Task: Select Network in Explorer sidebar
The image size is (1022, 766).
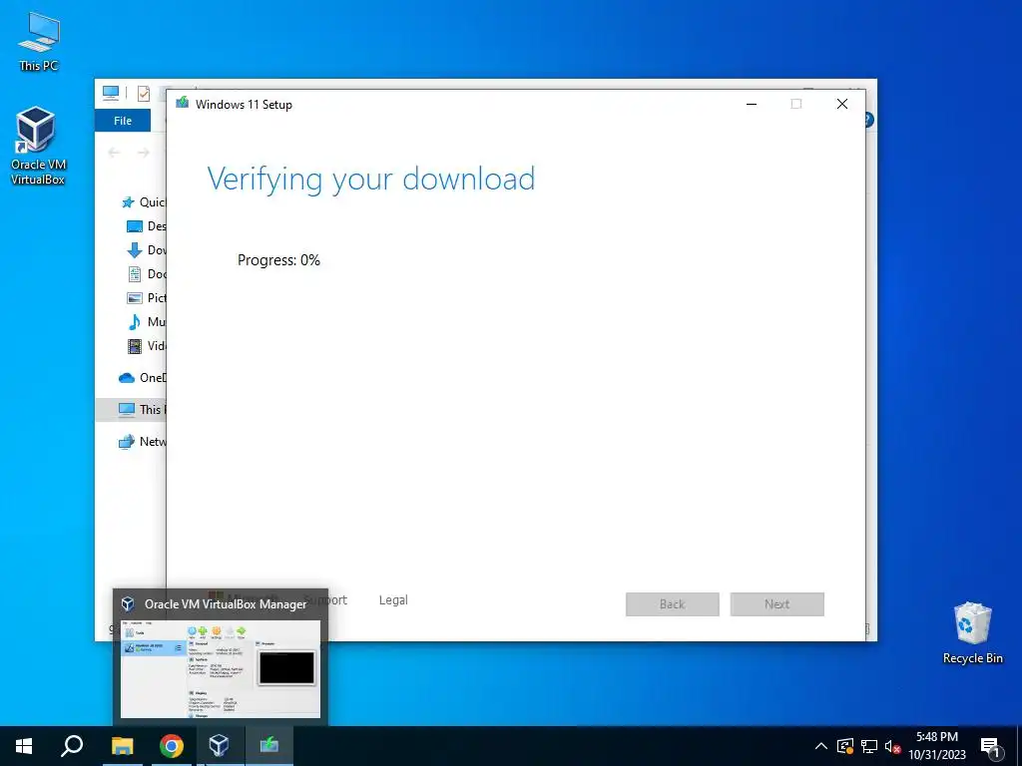Action: [142, 442]
